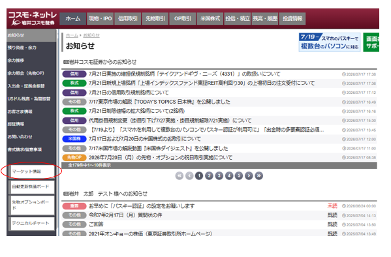This screenshot has width=391, height=257.
Task: Select お客さま情報 in the sidebar
Action: click(x=31, y=112)
